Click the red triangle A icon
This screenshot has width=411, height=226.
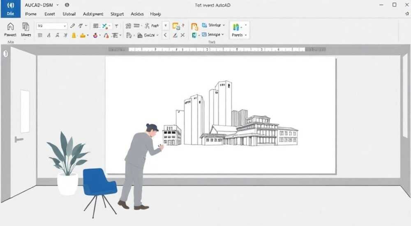click(x=106, y=35)
